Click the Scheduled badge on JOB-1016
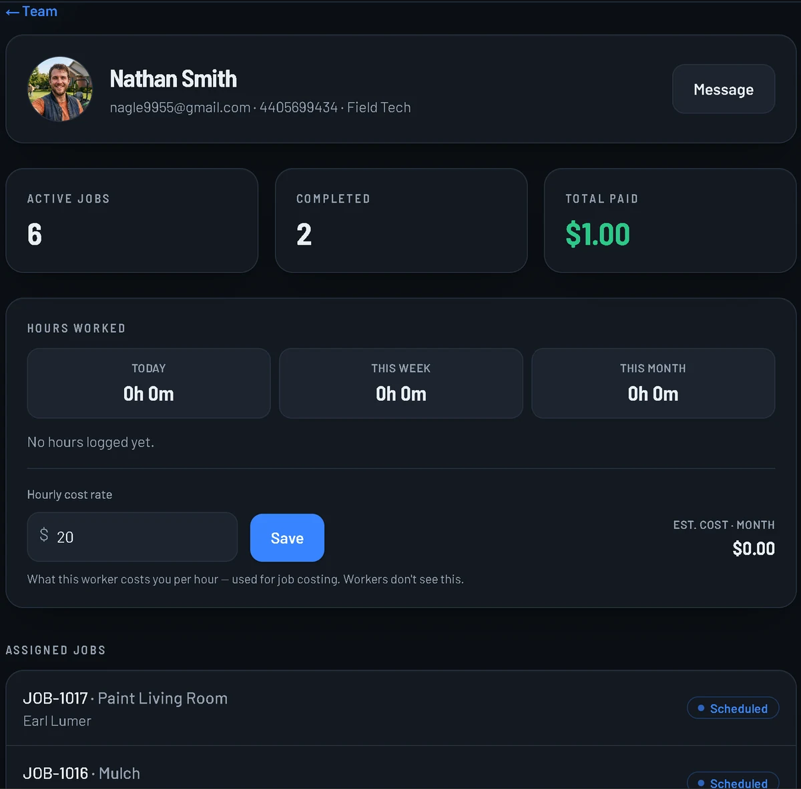Screen dimensions: 801x789 click(733, 782)
